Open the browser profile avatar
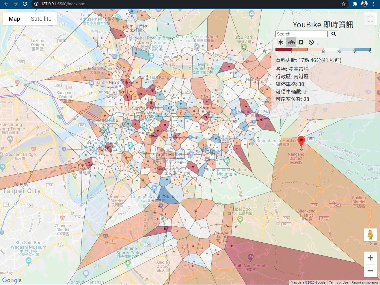 click(364, 4)
